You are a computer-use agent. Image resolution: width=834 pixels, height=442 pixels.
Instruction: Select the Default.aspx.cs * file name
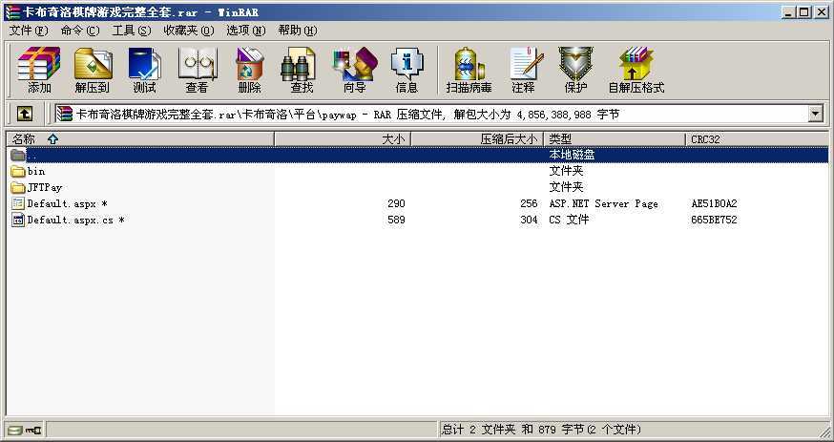[76, 220]
